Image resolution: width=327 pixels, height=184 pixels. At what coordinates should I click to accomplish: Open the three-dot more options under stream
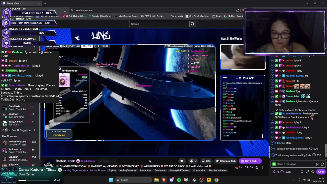pos(262,167)
